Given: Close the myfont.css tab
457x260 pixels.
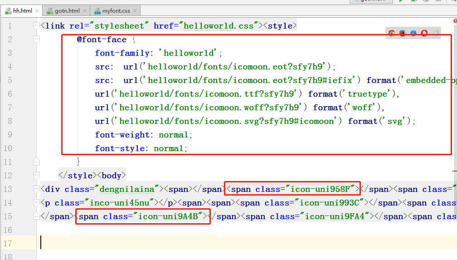Looking at the screenshot, I should point(135,11).
